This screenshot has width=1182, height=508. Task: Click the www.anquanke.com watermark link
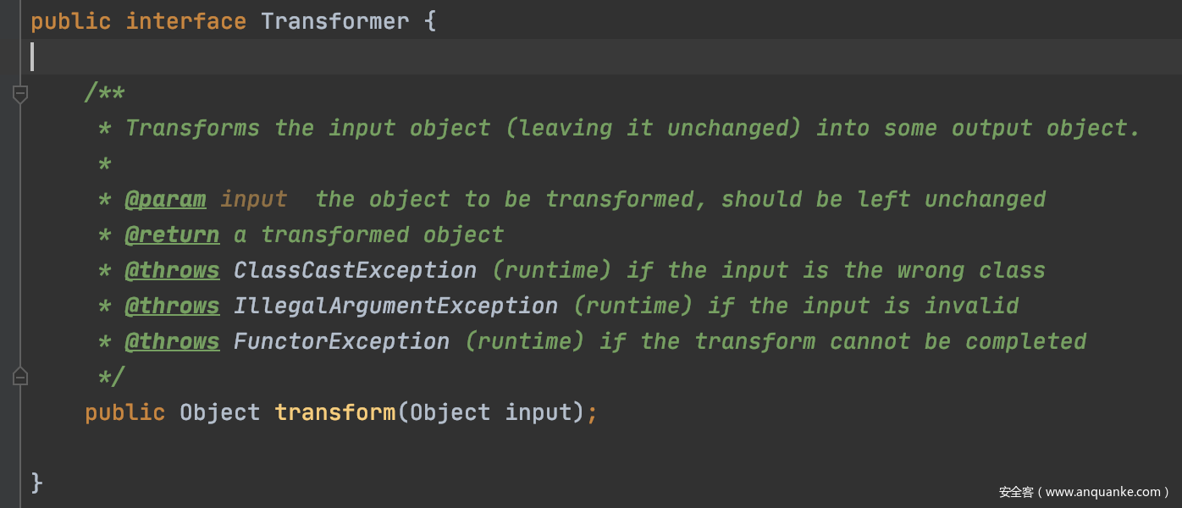(1102, 492)
